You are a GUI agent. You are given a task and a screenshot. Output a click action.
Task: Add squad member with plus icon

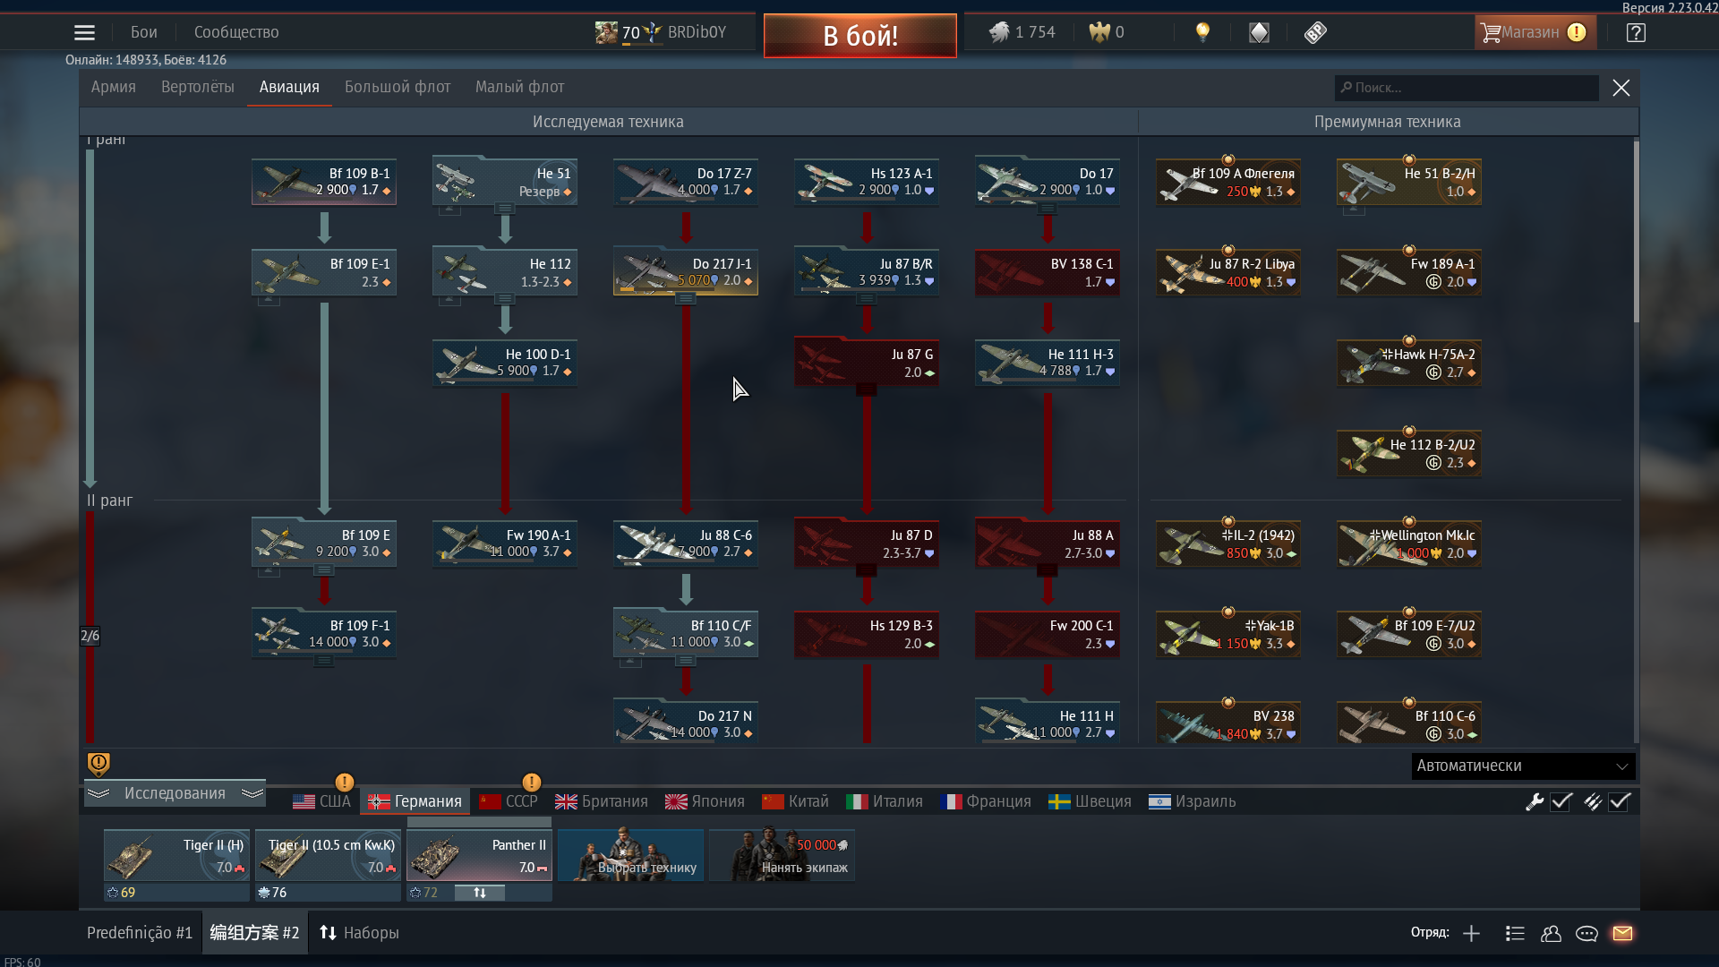(1471, 933)
